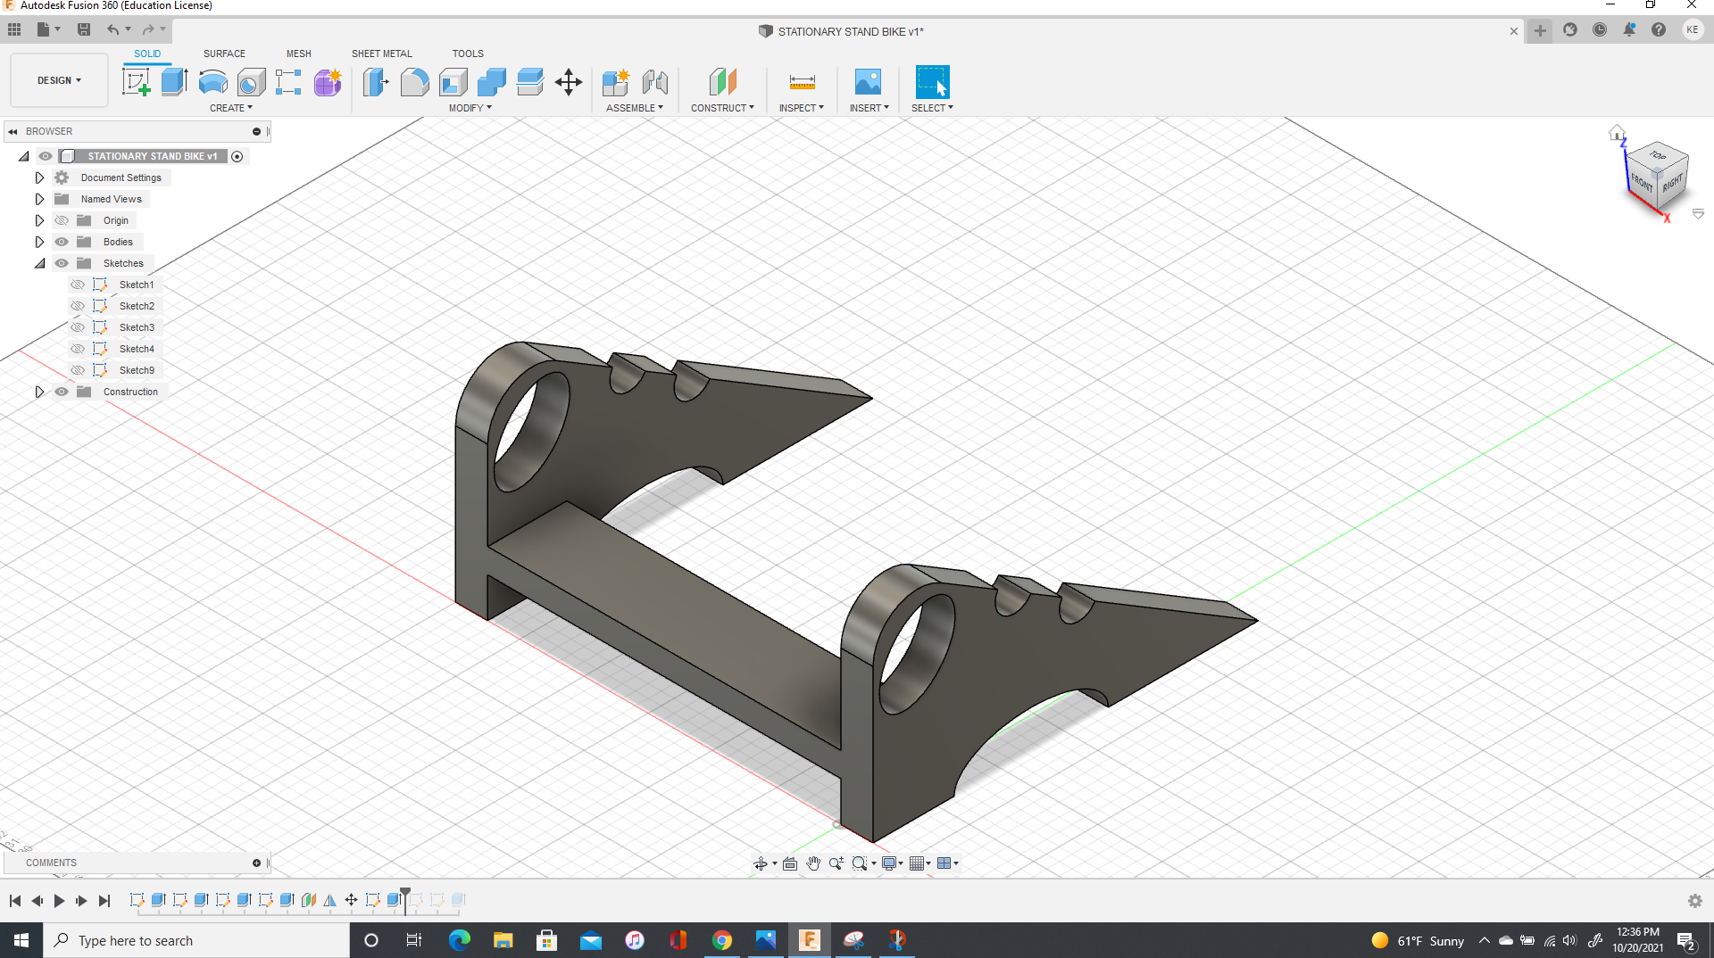This screenshot has width=1714, height=958.
Task: Toggle visibility of the Origin folder
Action: click(62, 220)
